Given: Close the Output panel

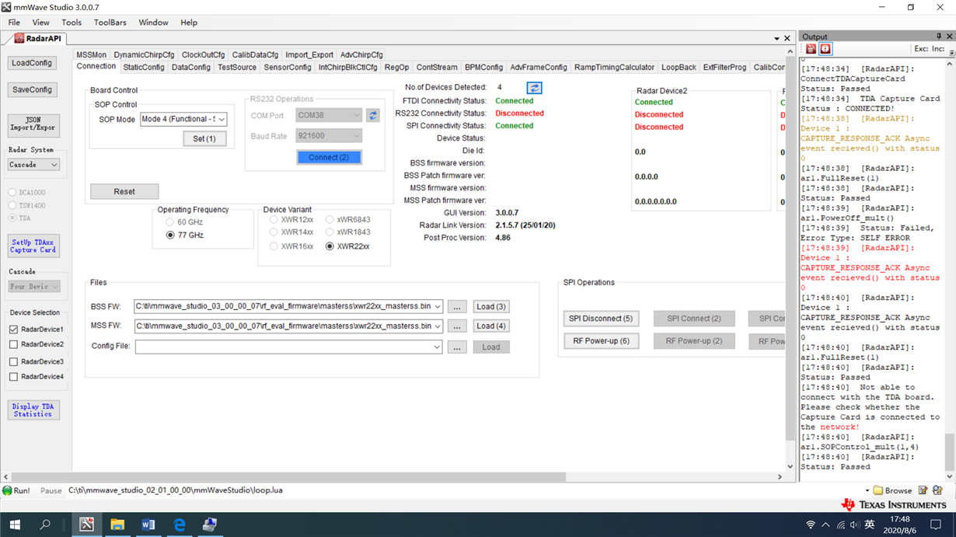Looking at the screenshot, I should pyautogui.click(x=949, y=37).
